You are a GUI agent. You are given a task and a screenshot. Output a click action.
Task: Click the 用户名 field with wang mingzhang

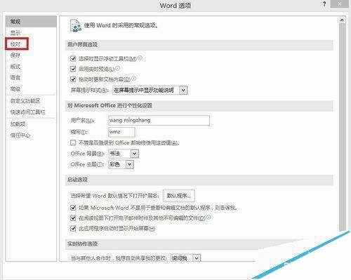pos(159,120)
